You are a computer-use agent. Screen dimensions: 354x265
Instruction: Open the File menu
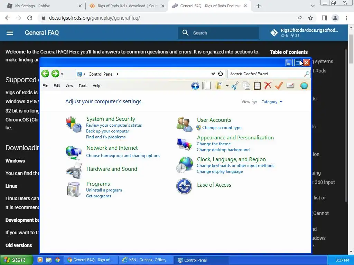point(45,86)
